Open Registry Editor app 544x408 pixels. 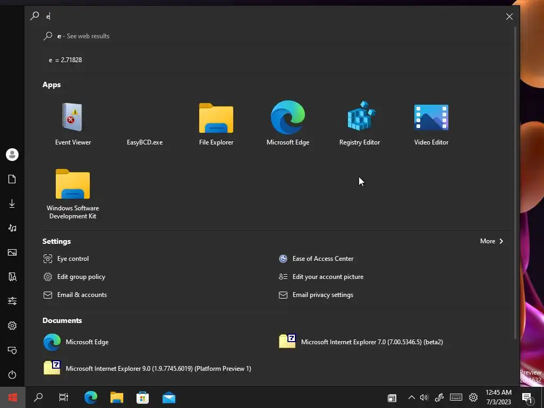(360, 123)
